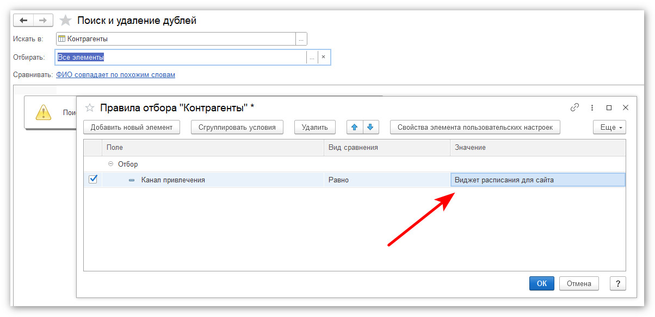655x317 pixels.
Task: Select the Отбор group row
Action: (x=355, y=164)
